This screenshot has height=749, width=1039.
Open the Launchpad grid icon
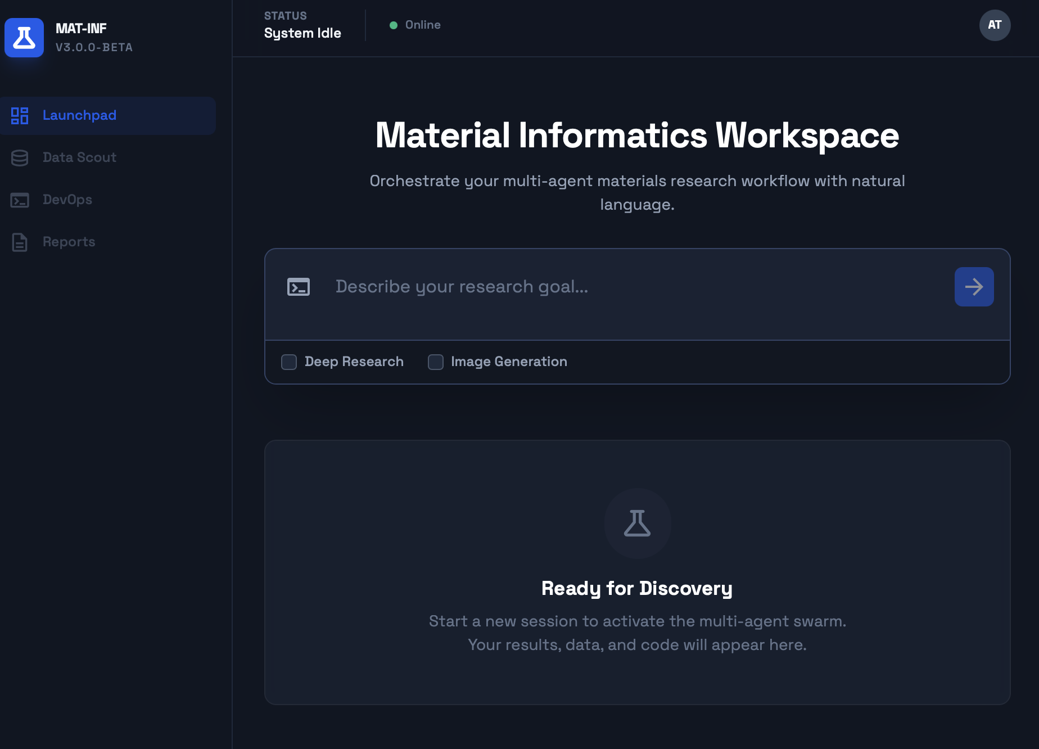20,116
